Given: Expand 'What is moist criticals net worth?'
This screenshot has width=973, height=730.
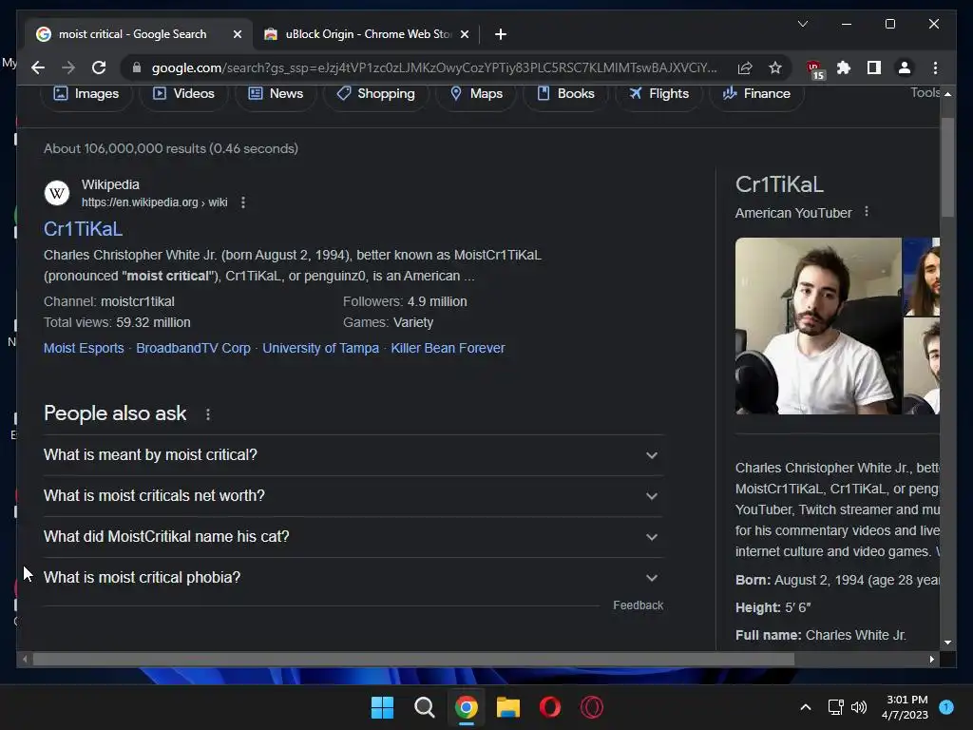Looking at the screenshot, I should point(353,496).
